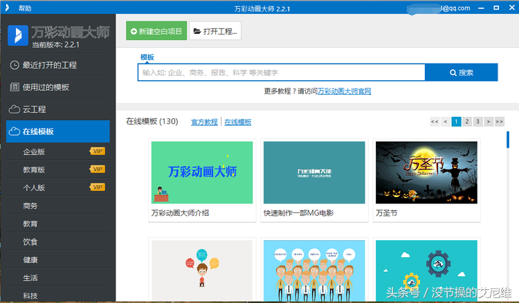Open template with crowd of businessmen

click(314, 270)
